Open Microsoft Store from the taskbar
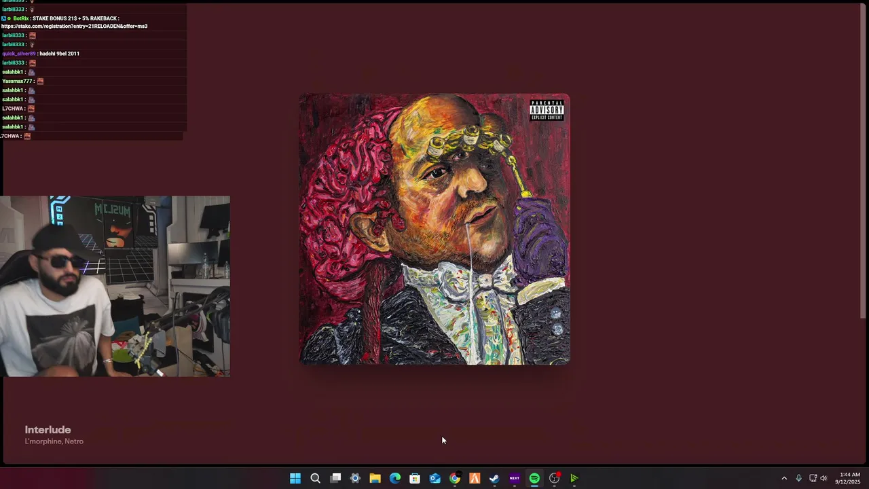869x489 pixels. coord(415,478)
